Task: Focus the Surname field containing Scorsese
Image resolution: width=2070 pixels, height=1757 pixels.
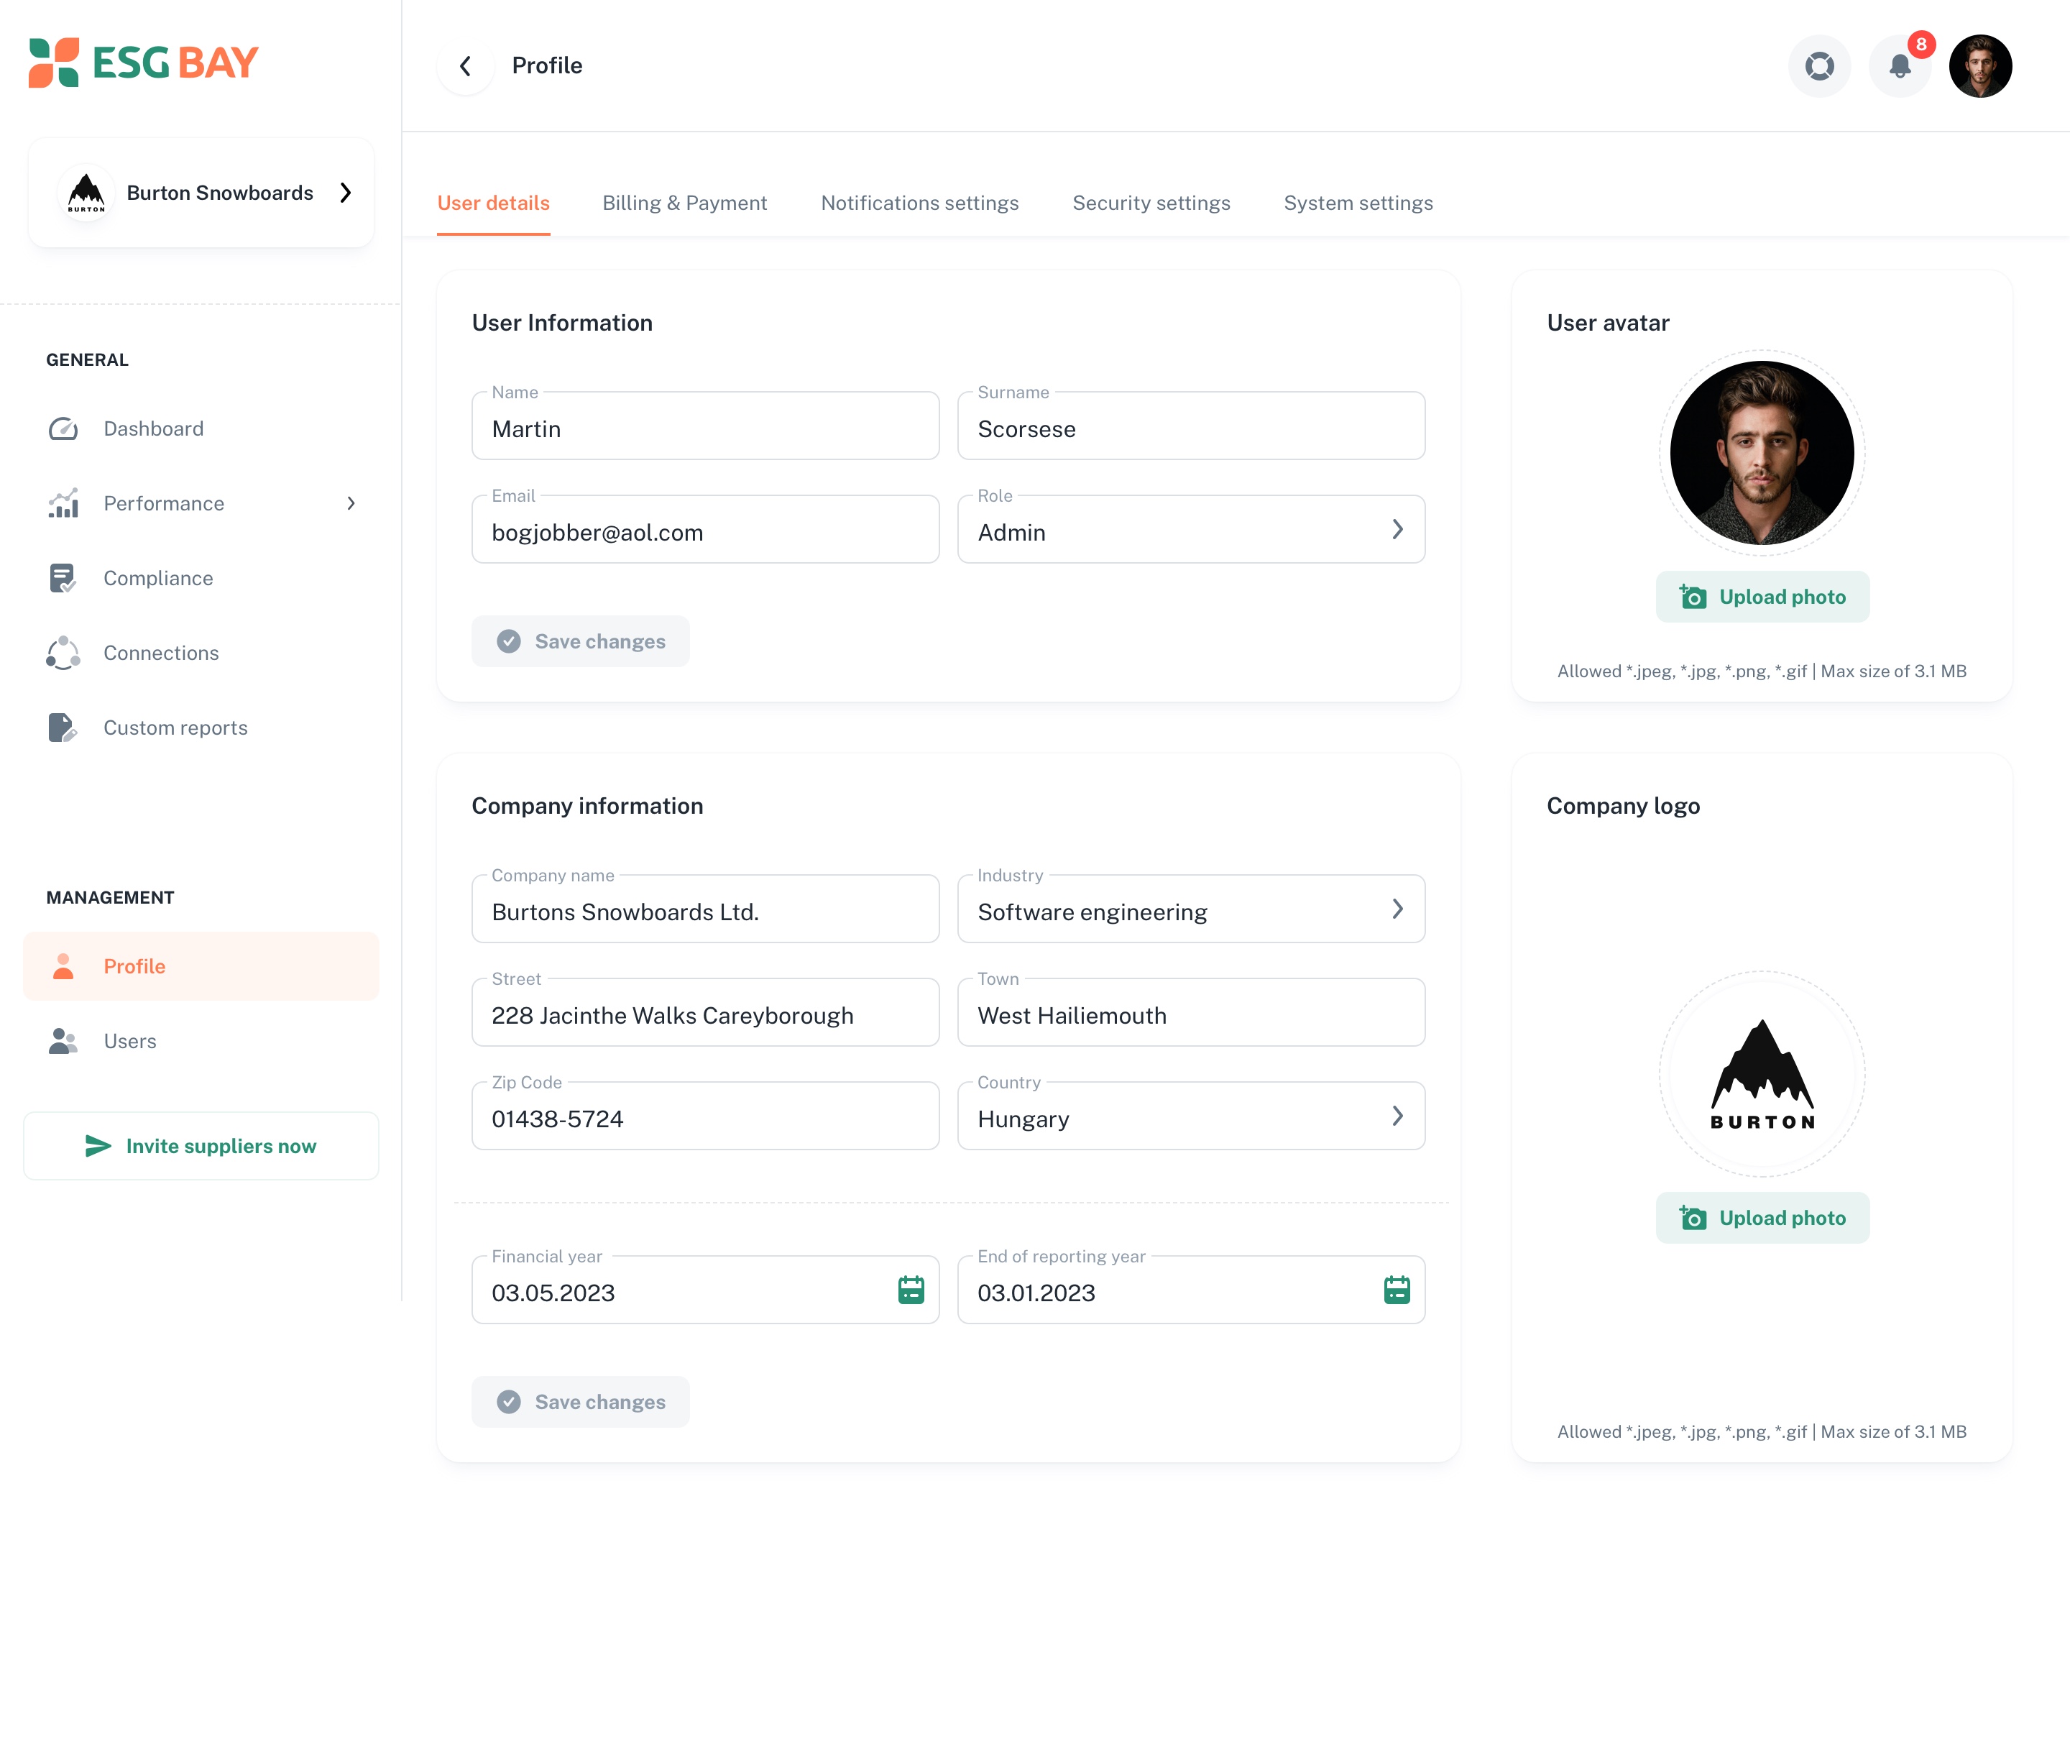Action: pyautogui.click(x=1192, y=426)
